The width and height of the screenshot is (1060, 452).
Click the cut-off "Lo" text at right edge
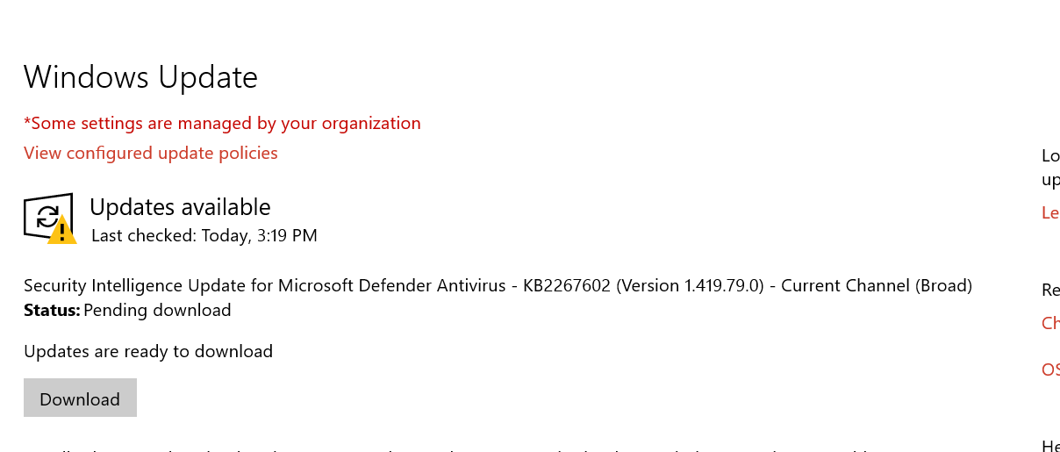tap(1050, 156)
